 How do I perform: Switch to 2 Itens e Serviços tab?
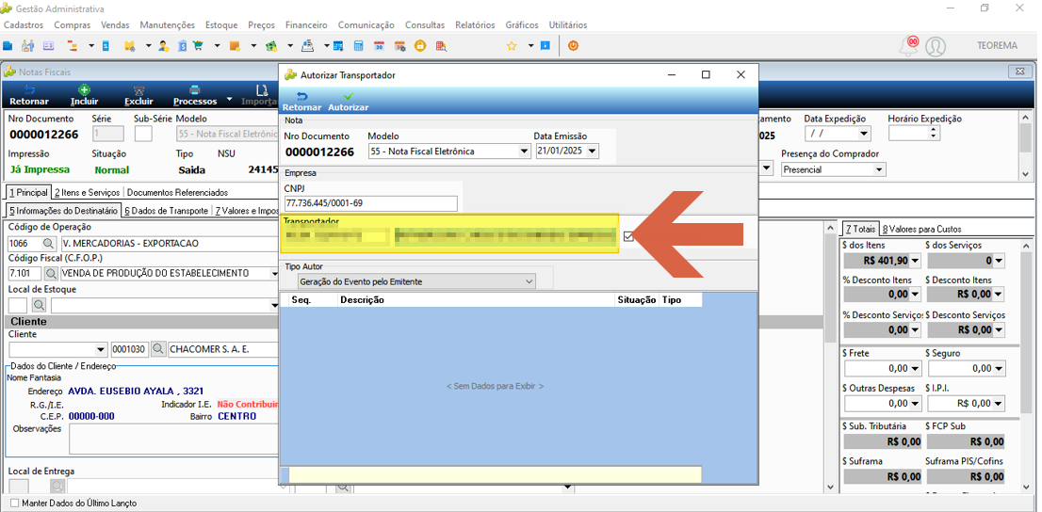pos(88,192)
